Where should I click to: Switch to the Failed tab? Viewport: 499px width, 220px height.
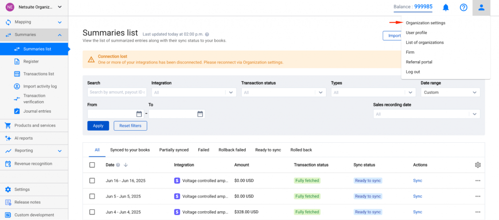pos(203,150)
